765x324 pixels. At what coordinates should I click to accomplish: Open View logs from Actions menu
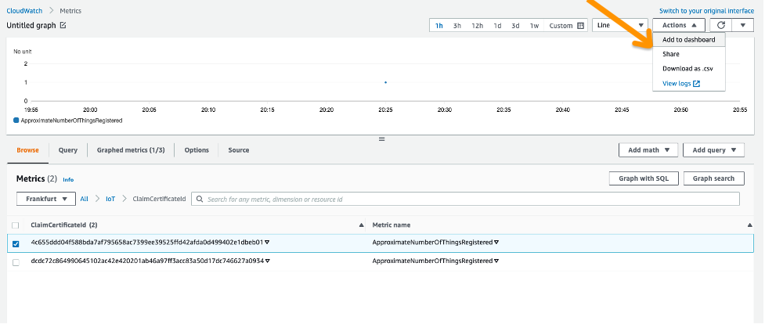click(677, 84)
